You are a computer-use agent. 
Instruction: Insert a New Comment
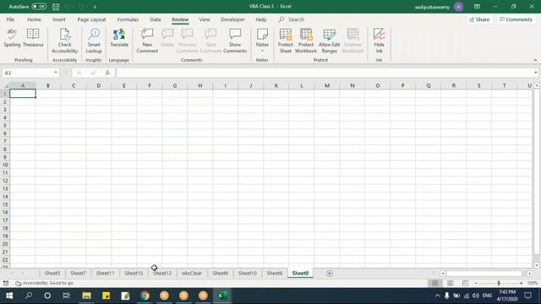147,41
